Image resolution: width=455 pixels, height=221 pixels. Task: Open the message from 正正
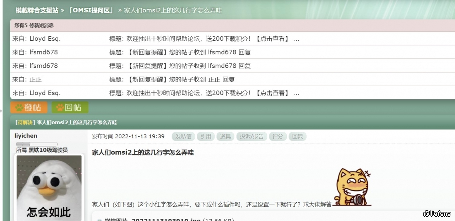click(x=181, y=79)
